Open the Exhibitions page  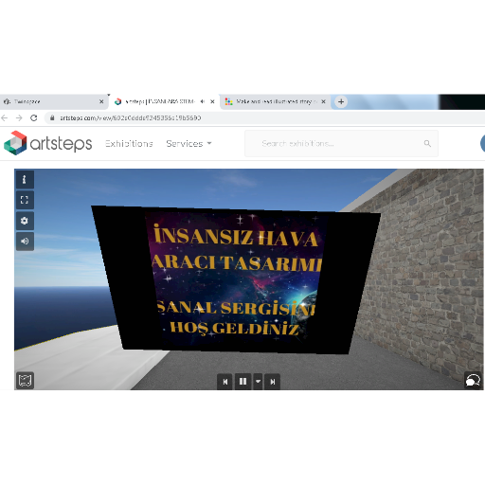[129, 144]
